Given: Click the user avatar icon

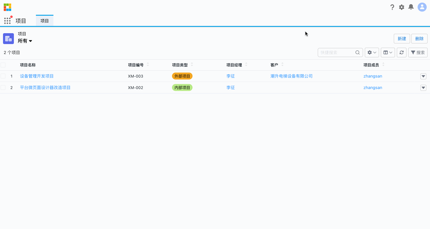Looking at the screenshot, I should click(x=422, y=7).
